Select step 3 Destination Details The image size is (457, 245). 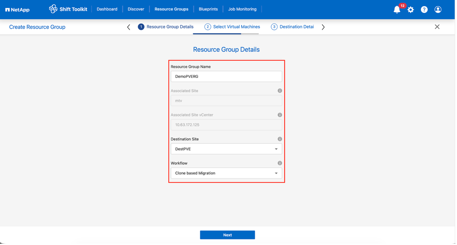click(x=292, y=26)
